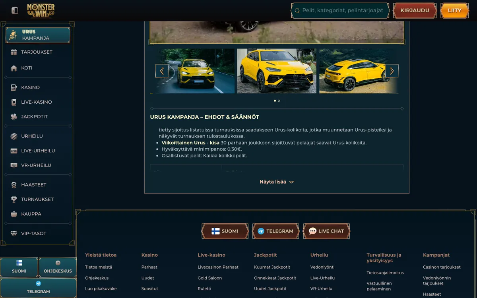Click the Viikoittainen Urus - kisa text
Screen dimensions: 477x298
[x=190, y=143]
